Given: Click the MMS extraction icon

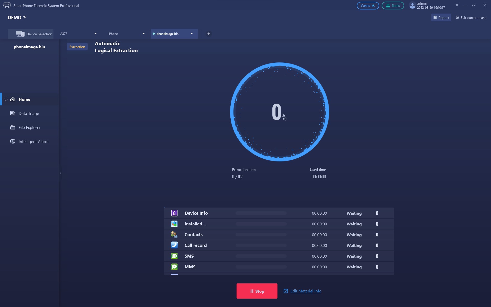Looking at the screenshot, I should [174, 266].
